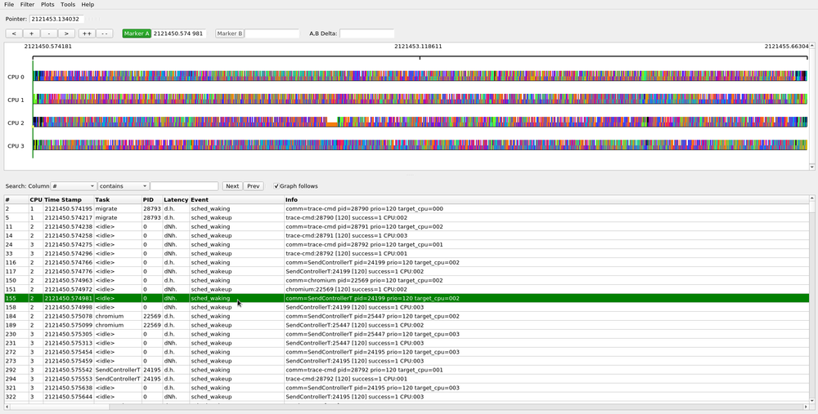
Task: Click the fast zoom out '--' button
Action: [105, 33]
